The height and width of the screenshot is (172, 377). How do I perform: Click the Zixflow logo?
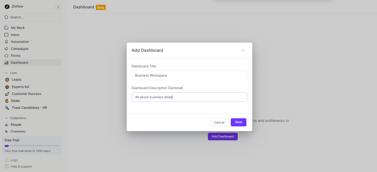click(x=7, y=6)
